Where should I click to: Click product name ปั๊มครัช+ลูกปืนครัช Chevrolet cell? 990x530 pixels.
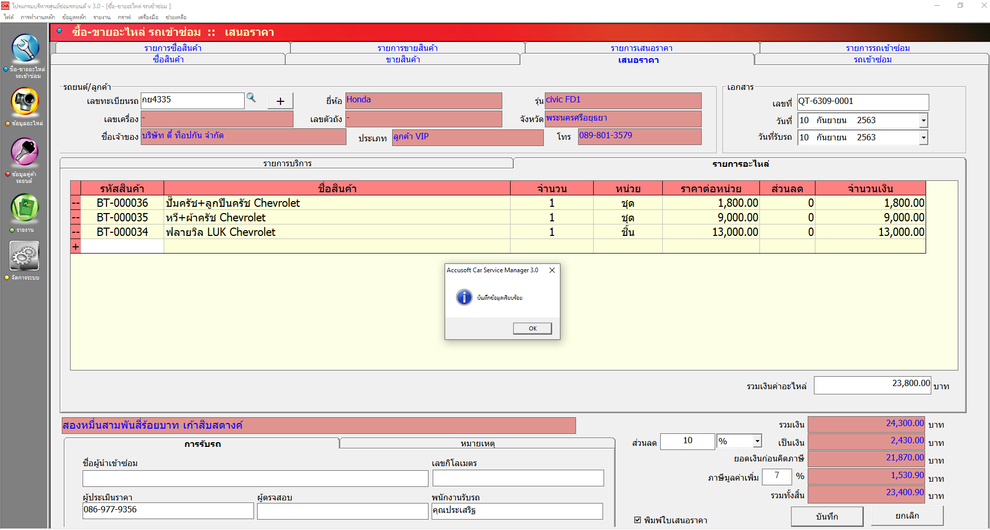coord(337,203)
